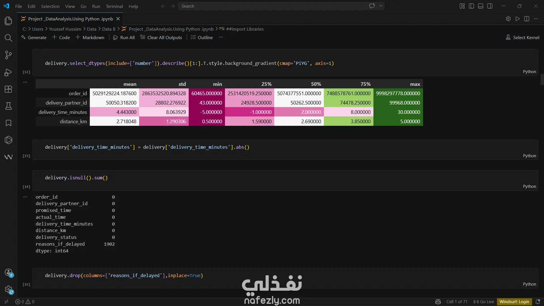Go forward with navigation arrow
Viewport: 544px width, 306px height.
173,6
